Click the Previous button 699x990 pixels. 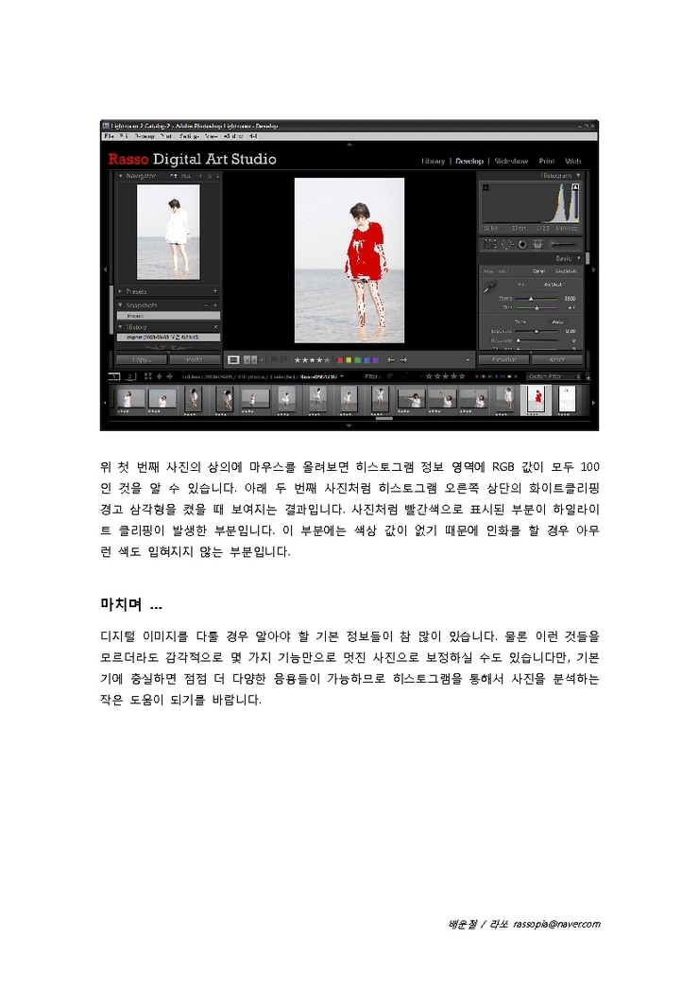504,360
